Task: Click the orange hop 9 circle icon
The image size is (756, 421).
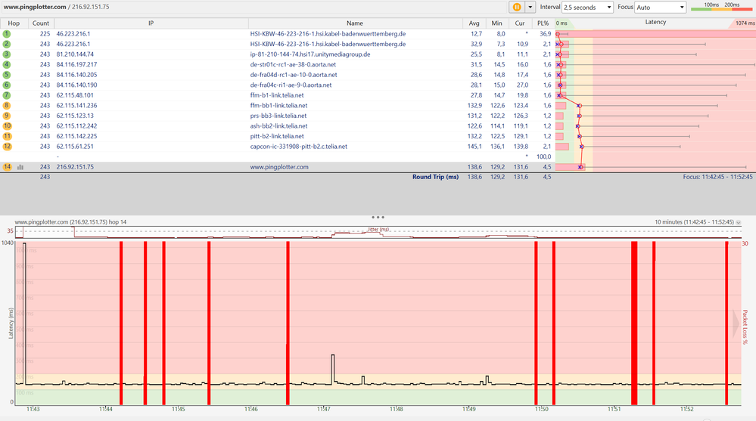Action: click(x=7, y=116)
